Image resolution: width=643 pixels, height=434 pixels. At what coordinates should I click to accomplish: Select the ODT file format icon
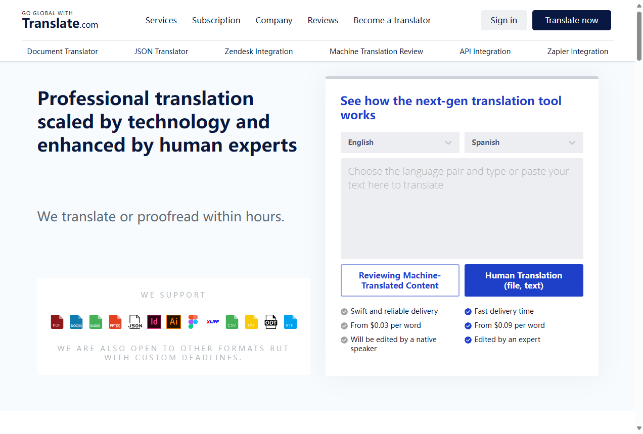pyautogui.click(x=271, y=322)
